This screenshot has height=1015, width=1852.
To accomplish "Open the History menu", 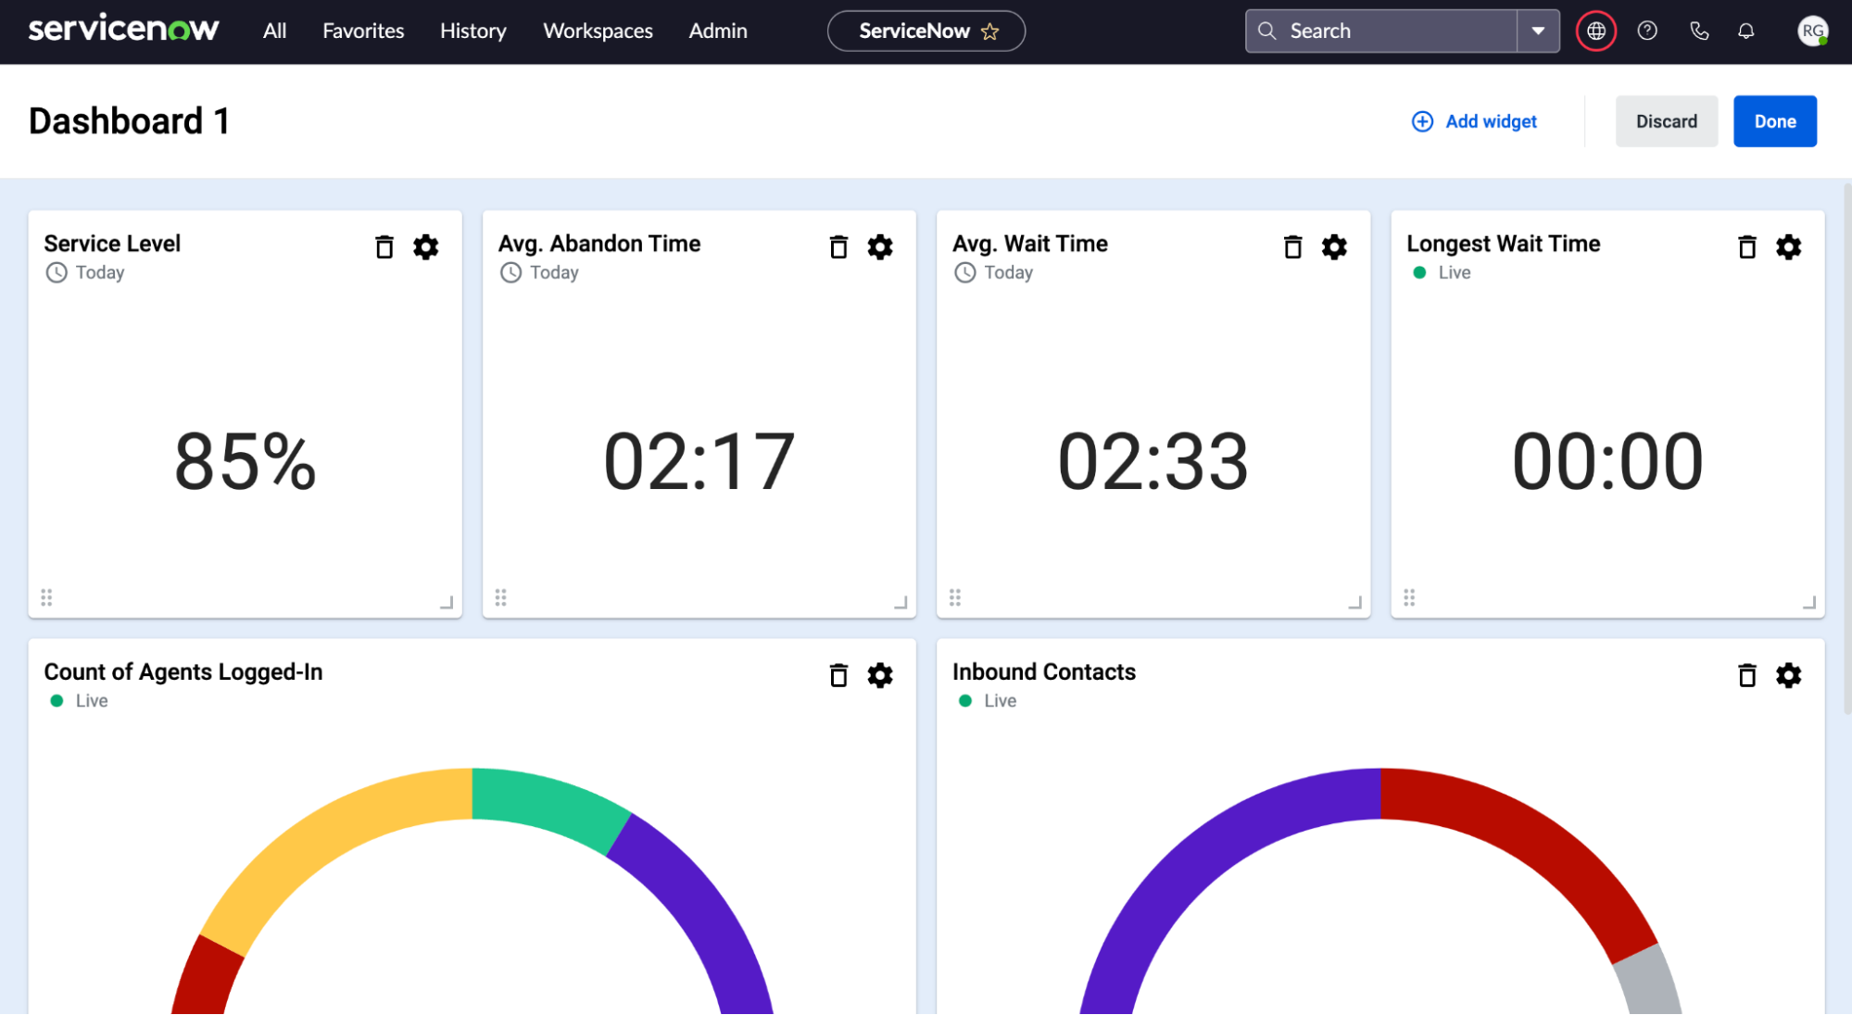I will 472,31.
